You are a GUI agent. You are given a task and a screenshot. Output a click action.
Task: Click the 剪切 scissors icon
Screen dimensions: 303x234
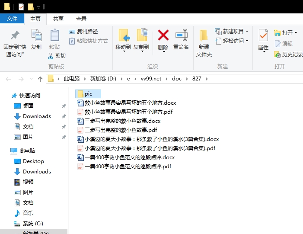(51, 56)
